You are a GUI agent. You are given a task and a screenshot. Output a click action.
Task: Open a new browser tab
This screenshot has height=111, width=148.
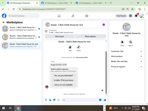point(111,3)
